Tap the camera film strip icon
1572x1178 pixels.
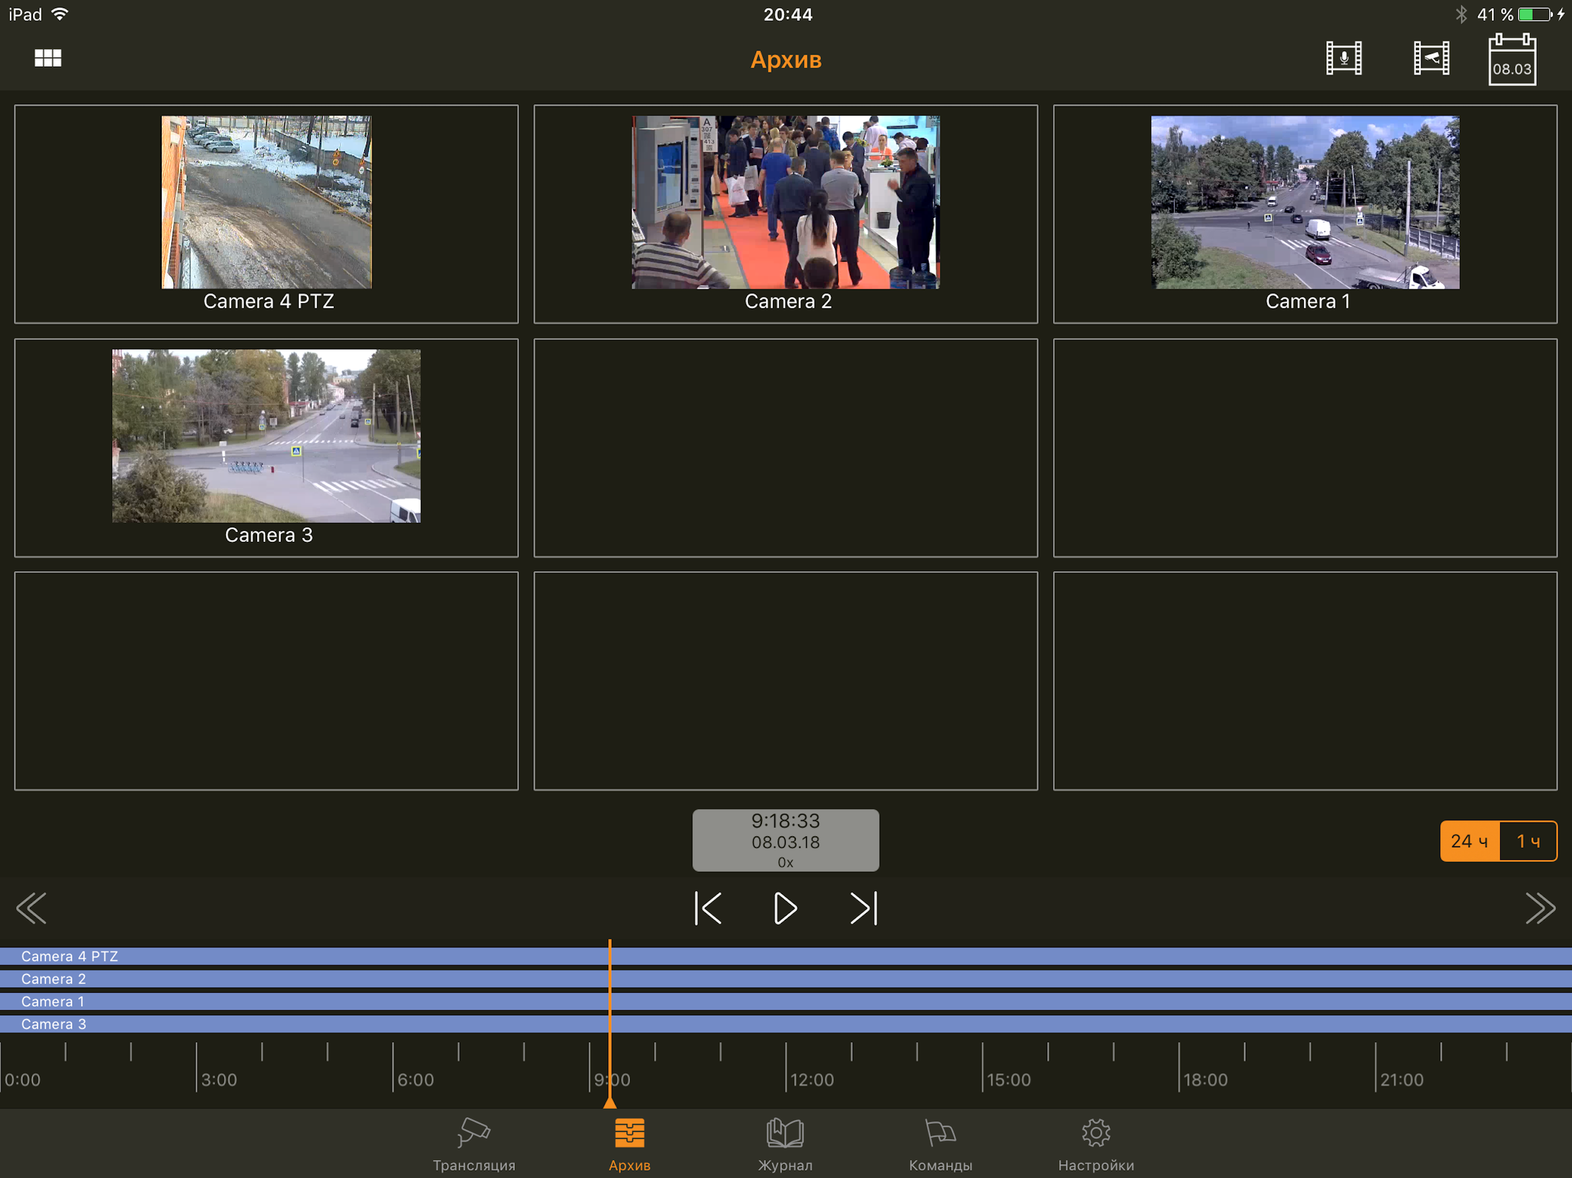pos(1430,58)
